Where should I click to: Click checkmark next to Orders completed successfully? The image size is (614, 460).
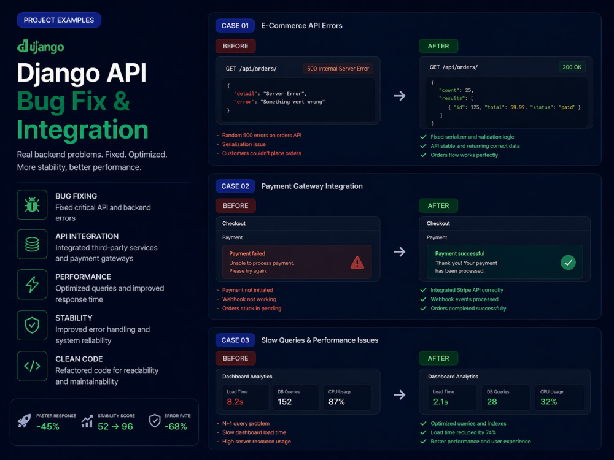pyautogui.click(x=423, y=309)
